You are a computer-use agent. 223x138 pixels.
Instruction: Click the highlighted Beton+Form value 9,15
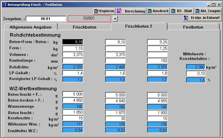(x=73, y=42)
